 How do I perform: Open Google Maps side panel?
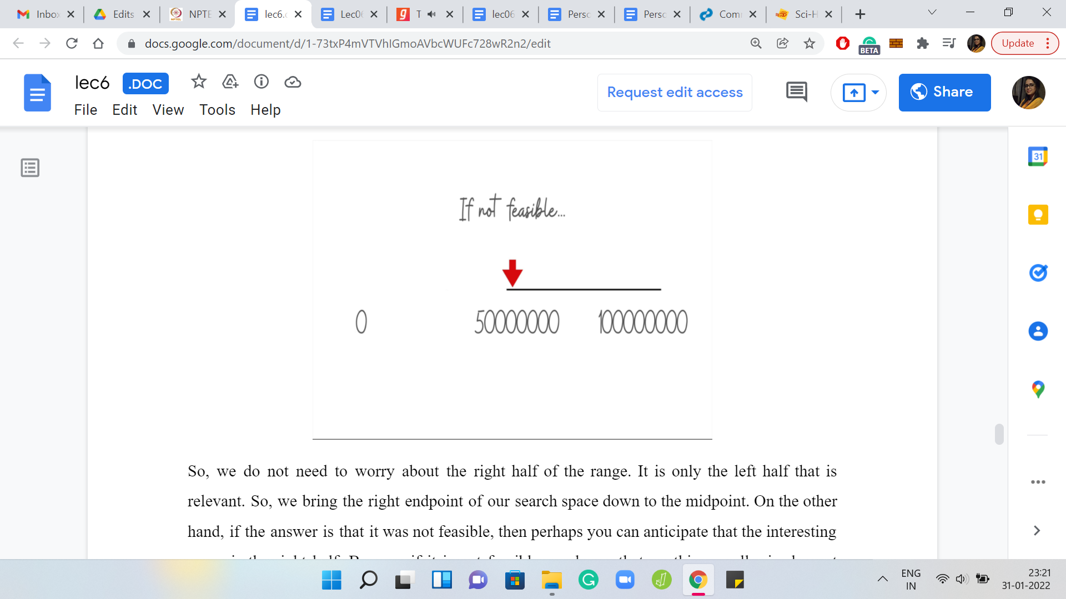pos(1037,389)
